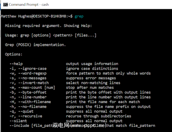Click the --recursive option text

pyautogui.click(x=26, y=116)
